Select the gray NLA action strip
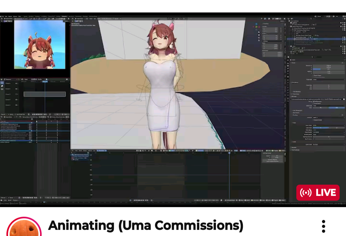Image resolution: width=346 pixels, height=236 pixels. [45, 94]
